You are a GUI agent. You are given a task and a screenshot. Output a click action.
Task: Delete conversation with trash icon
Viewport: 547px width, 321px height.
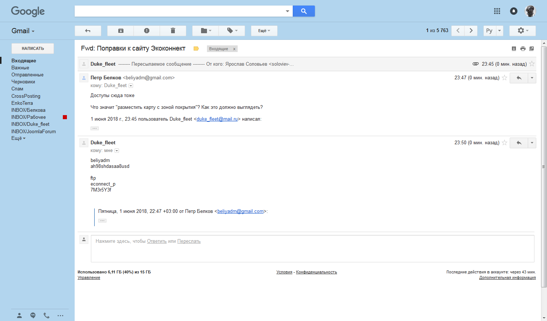click(x=173, y=31)
